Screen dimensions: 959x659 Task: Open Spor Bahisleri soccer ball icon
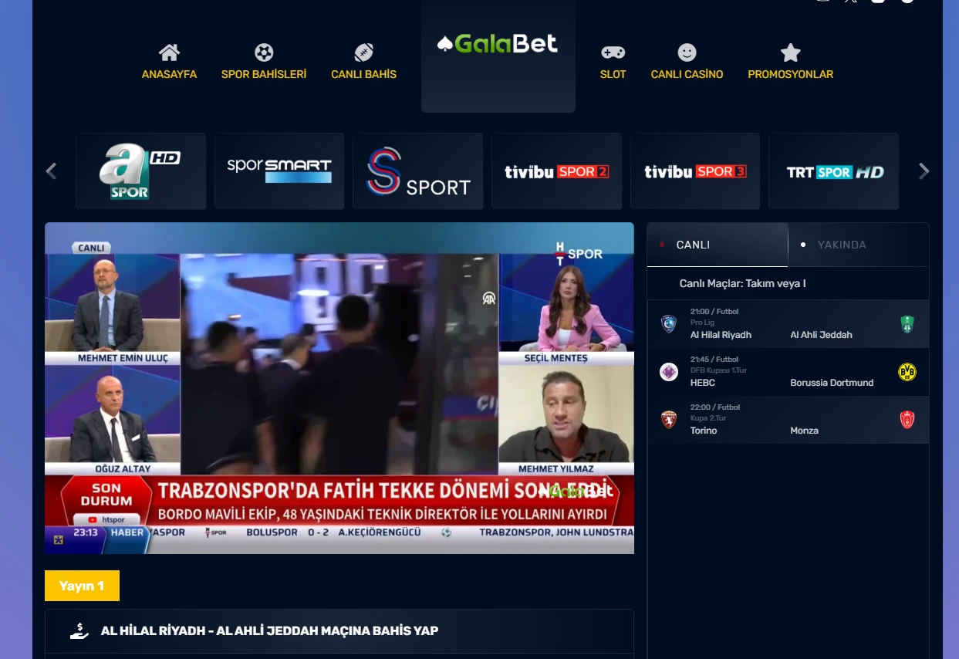264,52
